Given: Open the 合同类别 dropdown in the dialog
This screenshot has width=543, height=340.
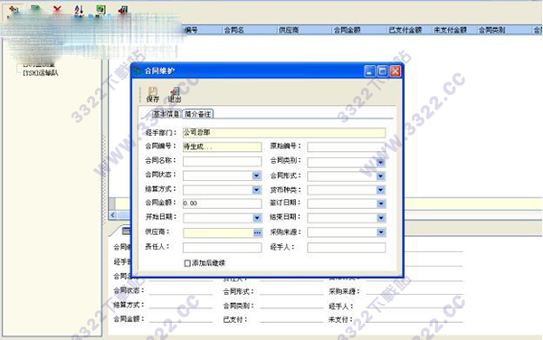Looking at the screenshot, I should pos(381,162).
